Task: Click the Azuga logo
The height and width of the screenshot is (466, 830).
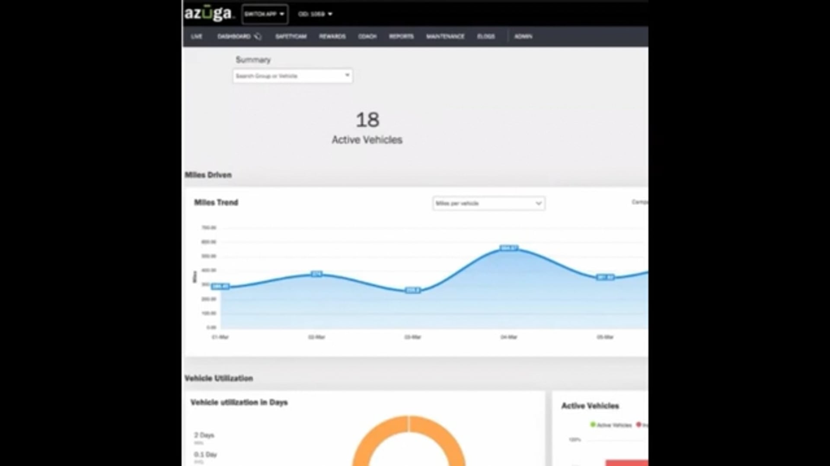Action: click(x=209, y=13)
